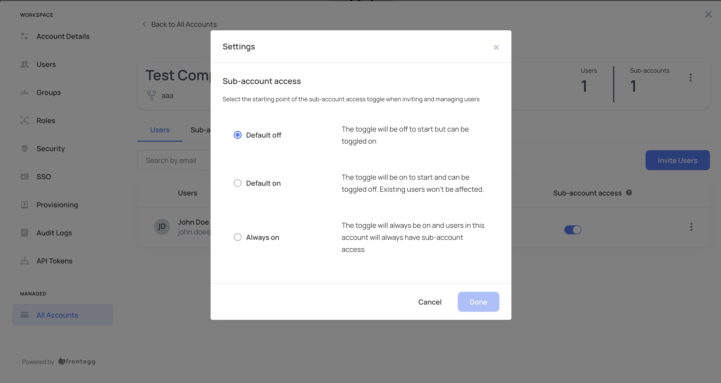Click the API Tokens icon

pos(24,261)
